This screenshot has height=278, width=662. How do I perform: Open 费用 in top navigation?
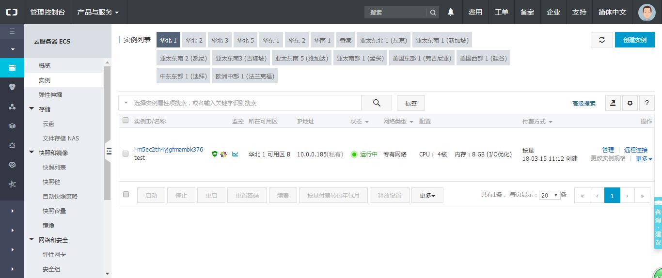coord(475,12)
